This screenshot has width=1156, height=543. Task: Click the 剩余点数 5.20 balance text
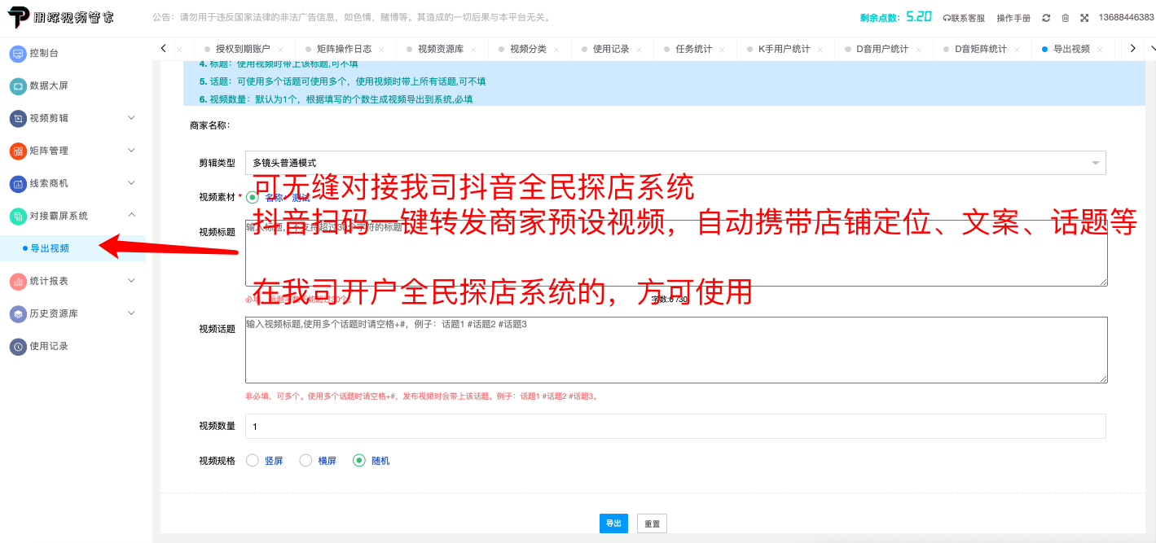coord(895,17)
